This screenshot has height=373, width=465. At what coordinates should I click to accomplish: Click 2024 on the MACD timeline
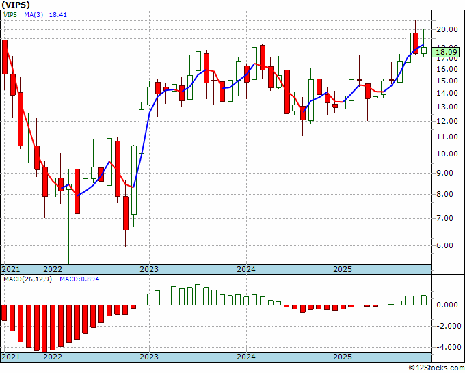point(246,357)
